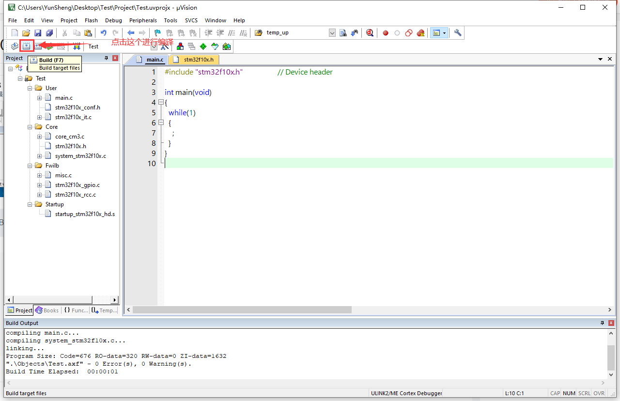Collapse the Fwilb group in project tree

[x=30, y=166]
